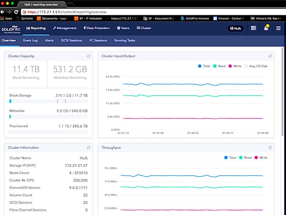Select the Hulk reporting-overview browser tab

[42, 5]
